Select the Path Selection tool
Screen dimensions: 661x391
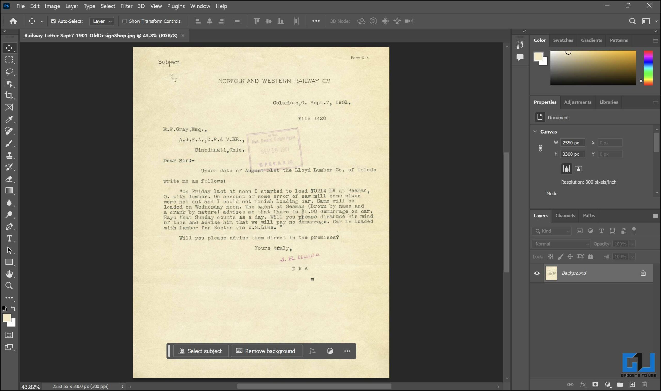[x=9, y=250]
